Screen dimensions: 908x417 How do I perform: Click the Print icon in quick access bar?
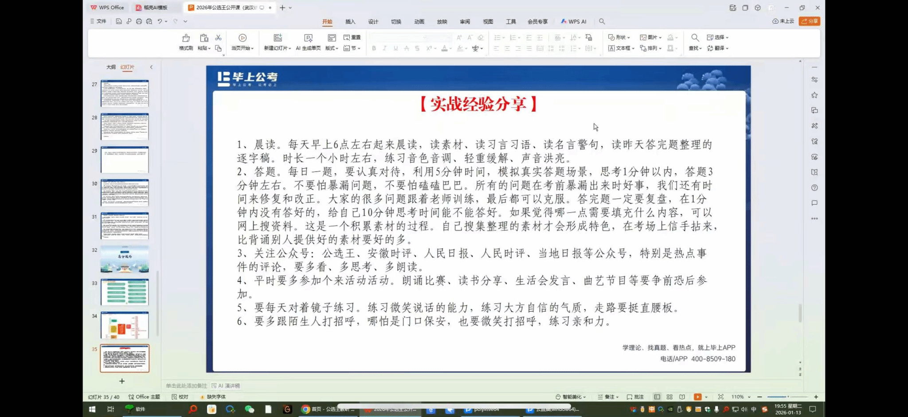(x=139, y=21)
